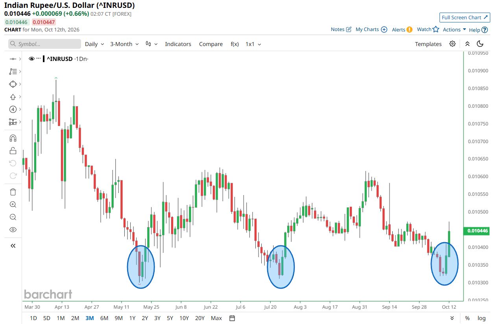Select the 1M range
Viewport: 495px width, 324px height.
click(x=61, y=318)
